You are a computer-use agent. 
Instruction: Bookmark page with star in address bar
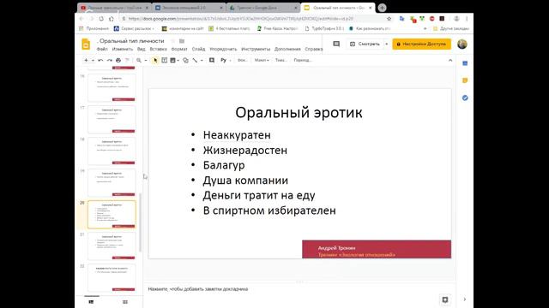point(389,19)
